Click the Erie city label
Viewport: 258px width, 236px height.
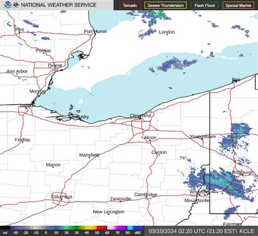click(236, 79)
